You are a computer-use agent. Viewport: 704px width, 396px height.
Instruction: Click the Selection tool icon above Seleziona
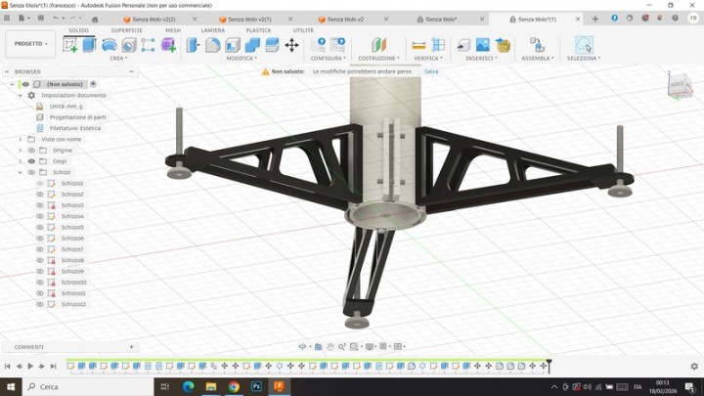click(x=584, y=44)
